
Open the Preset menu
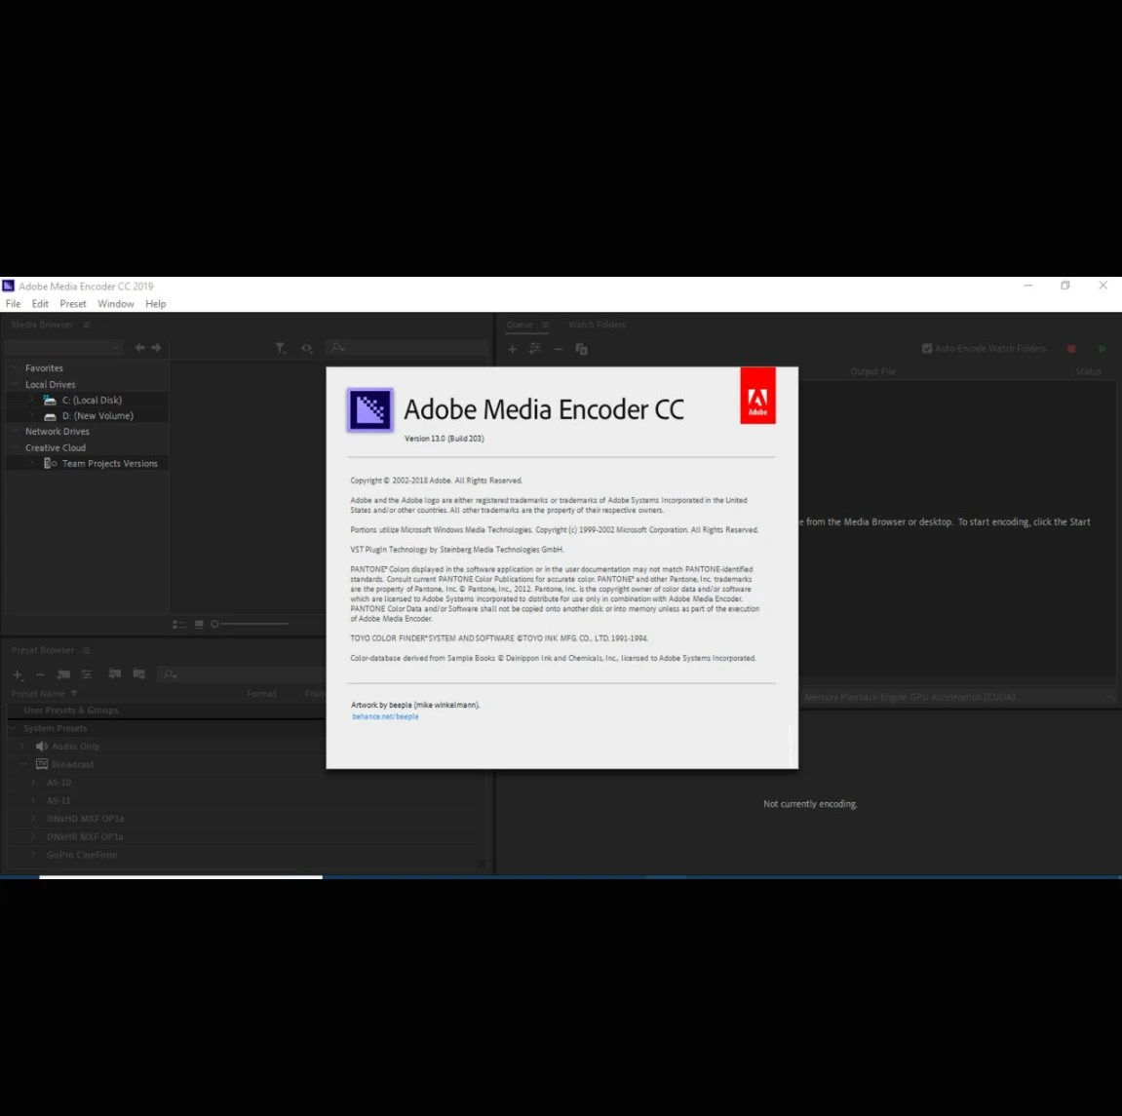pyautogui.click(x=73, y=303)
